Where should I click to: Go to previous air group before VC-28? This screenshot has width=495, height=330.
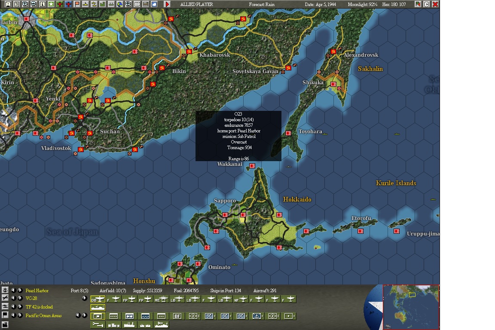coord(14,298)
